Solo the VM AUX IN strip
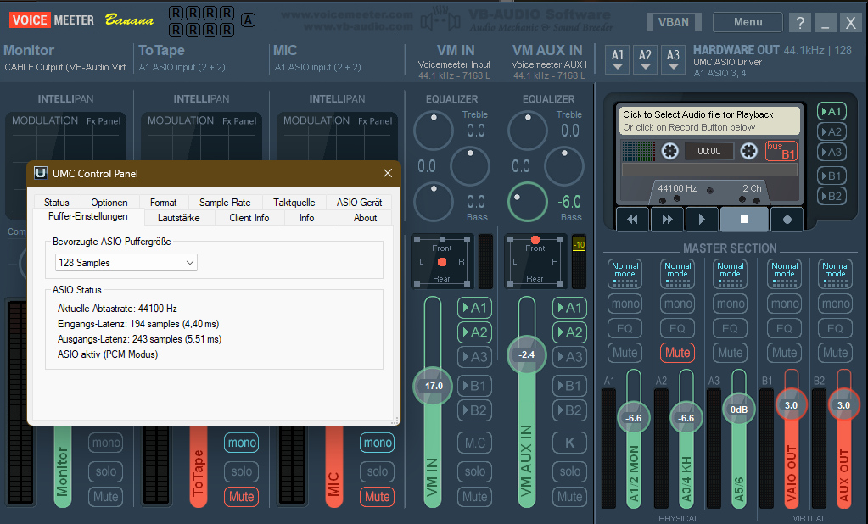The image size is (868, 524). [569, 471]
